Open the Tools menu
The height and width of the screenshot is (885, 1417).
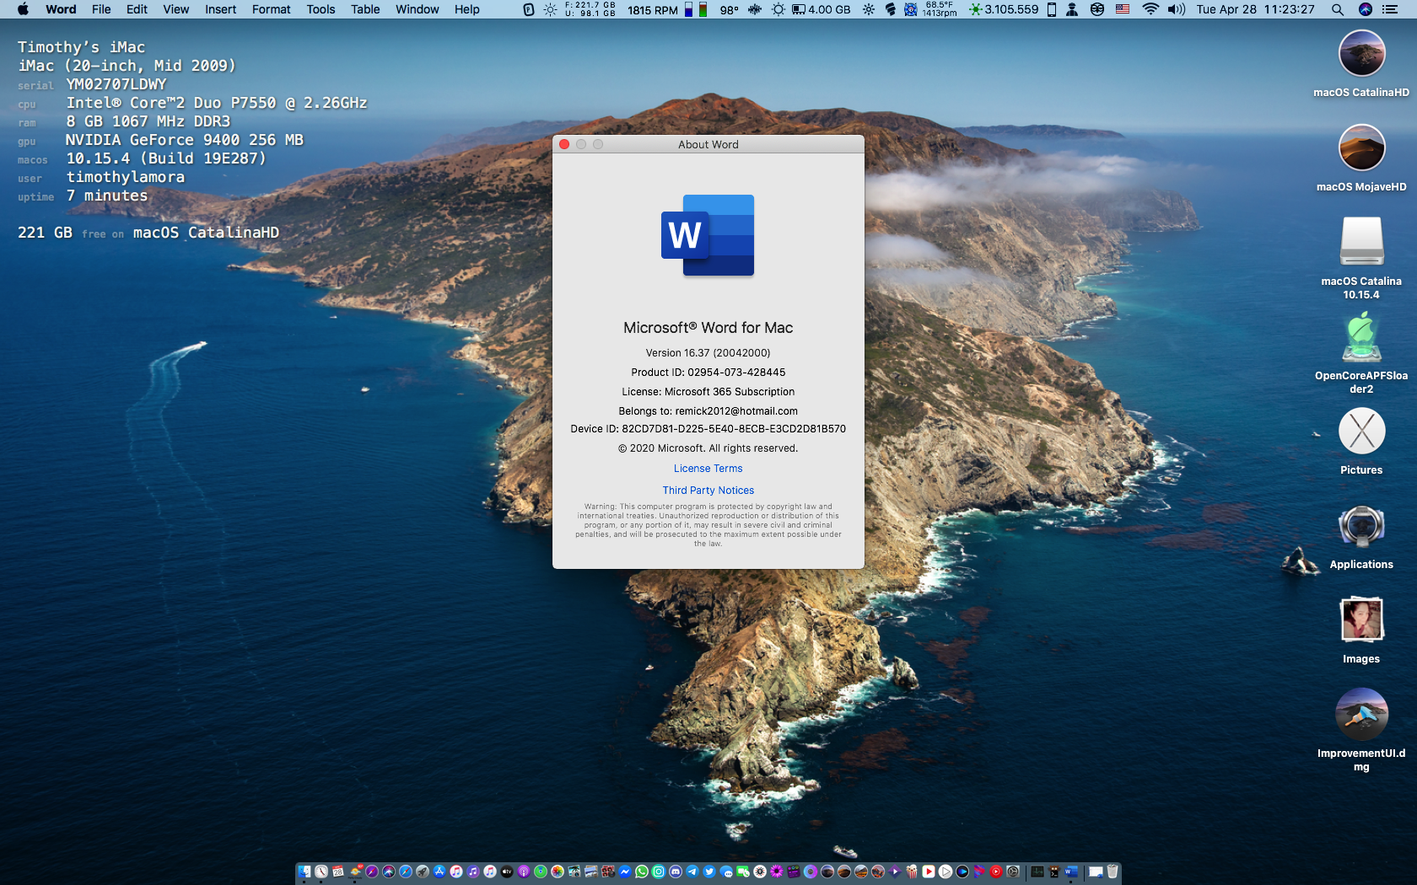click(x=321, y=9)
